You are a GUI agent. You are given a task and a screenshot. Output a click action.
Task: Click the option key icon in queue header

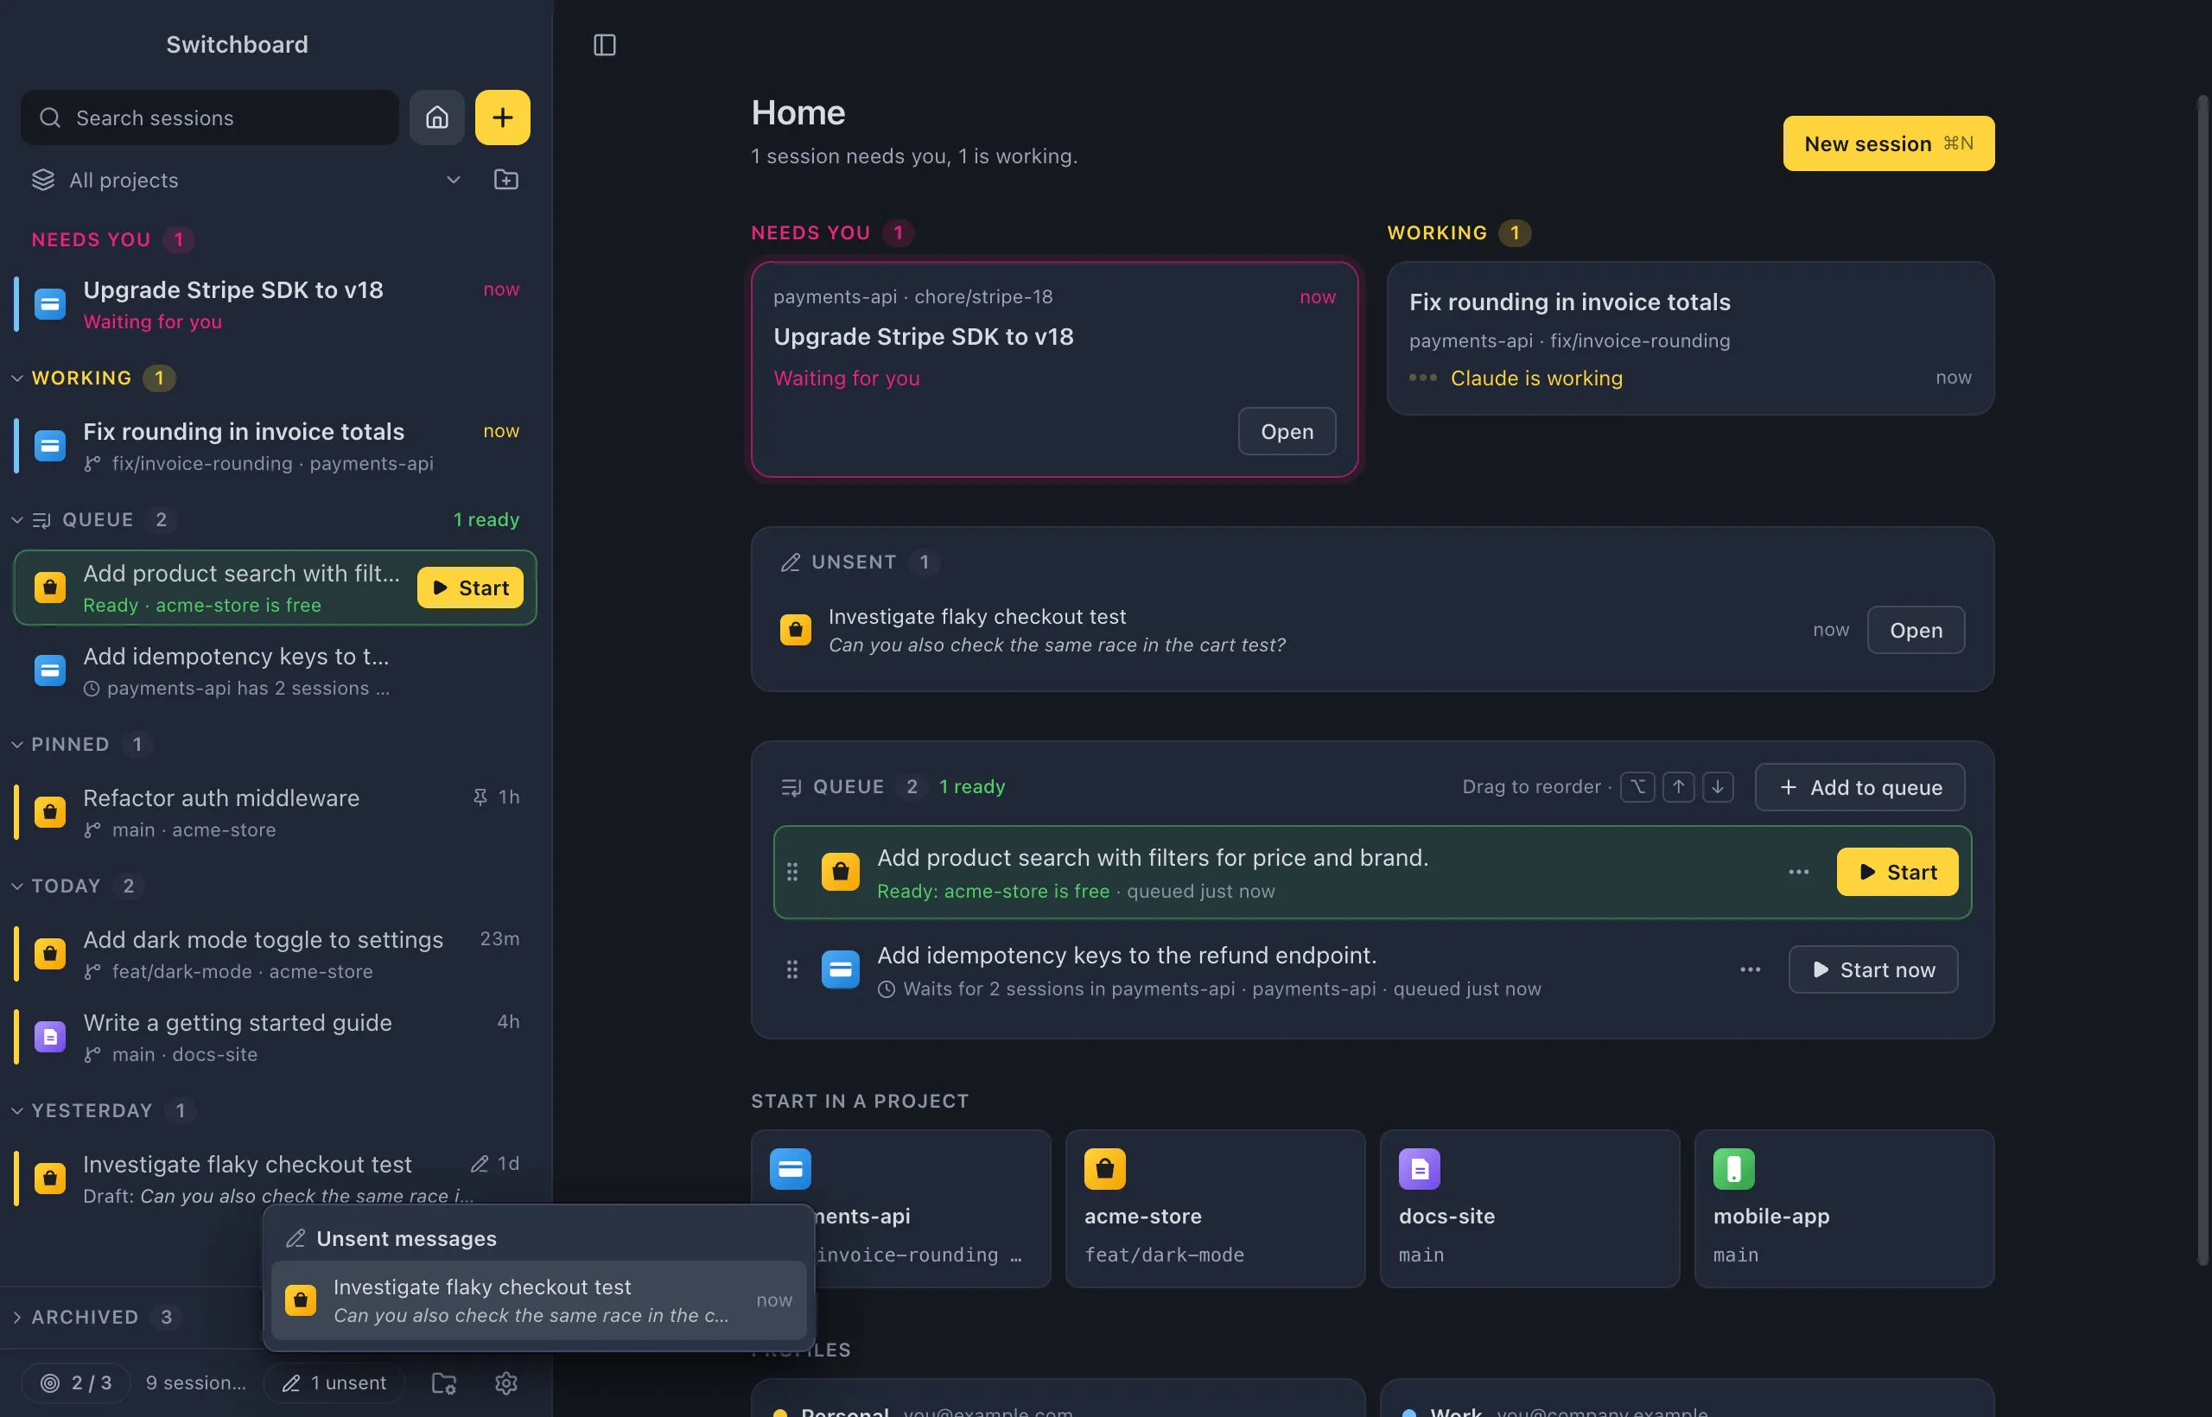click(x=1638, y=787)
